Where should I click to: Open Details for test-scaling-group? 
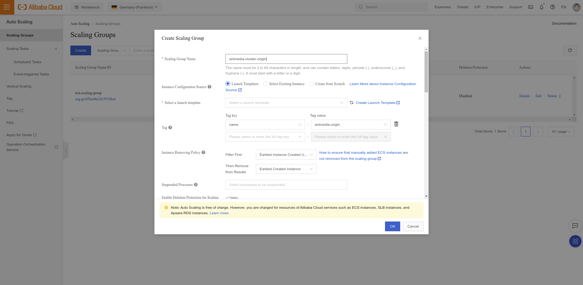(x=525, y=96)
